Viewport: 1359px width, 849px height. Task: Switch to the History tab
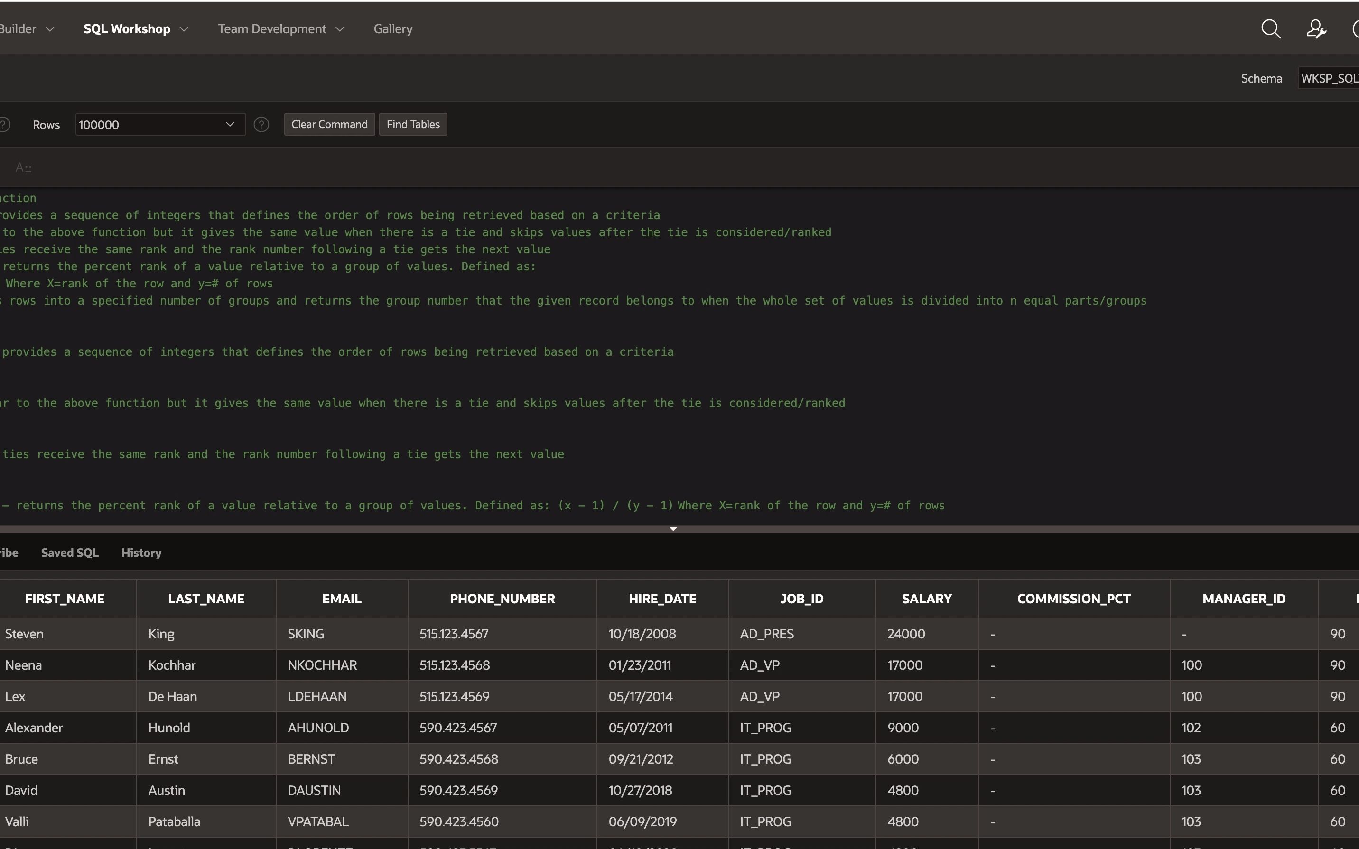(141, 553)
